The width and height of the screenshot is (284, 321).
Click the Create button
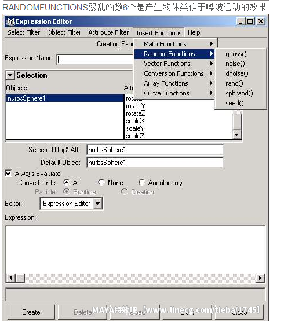pos(31,312)
